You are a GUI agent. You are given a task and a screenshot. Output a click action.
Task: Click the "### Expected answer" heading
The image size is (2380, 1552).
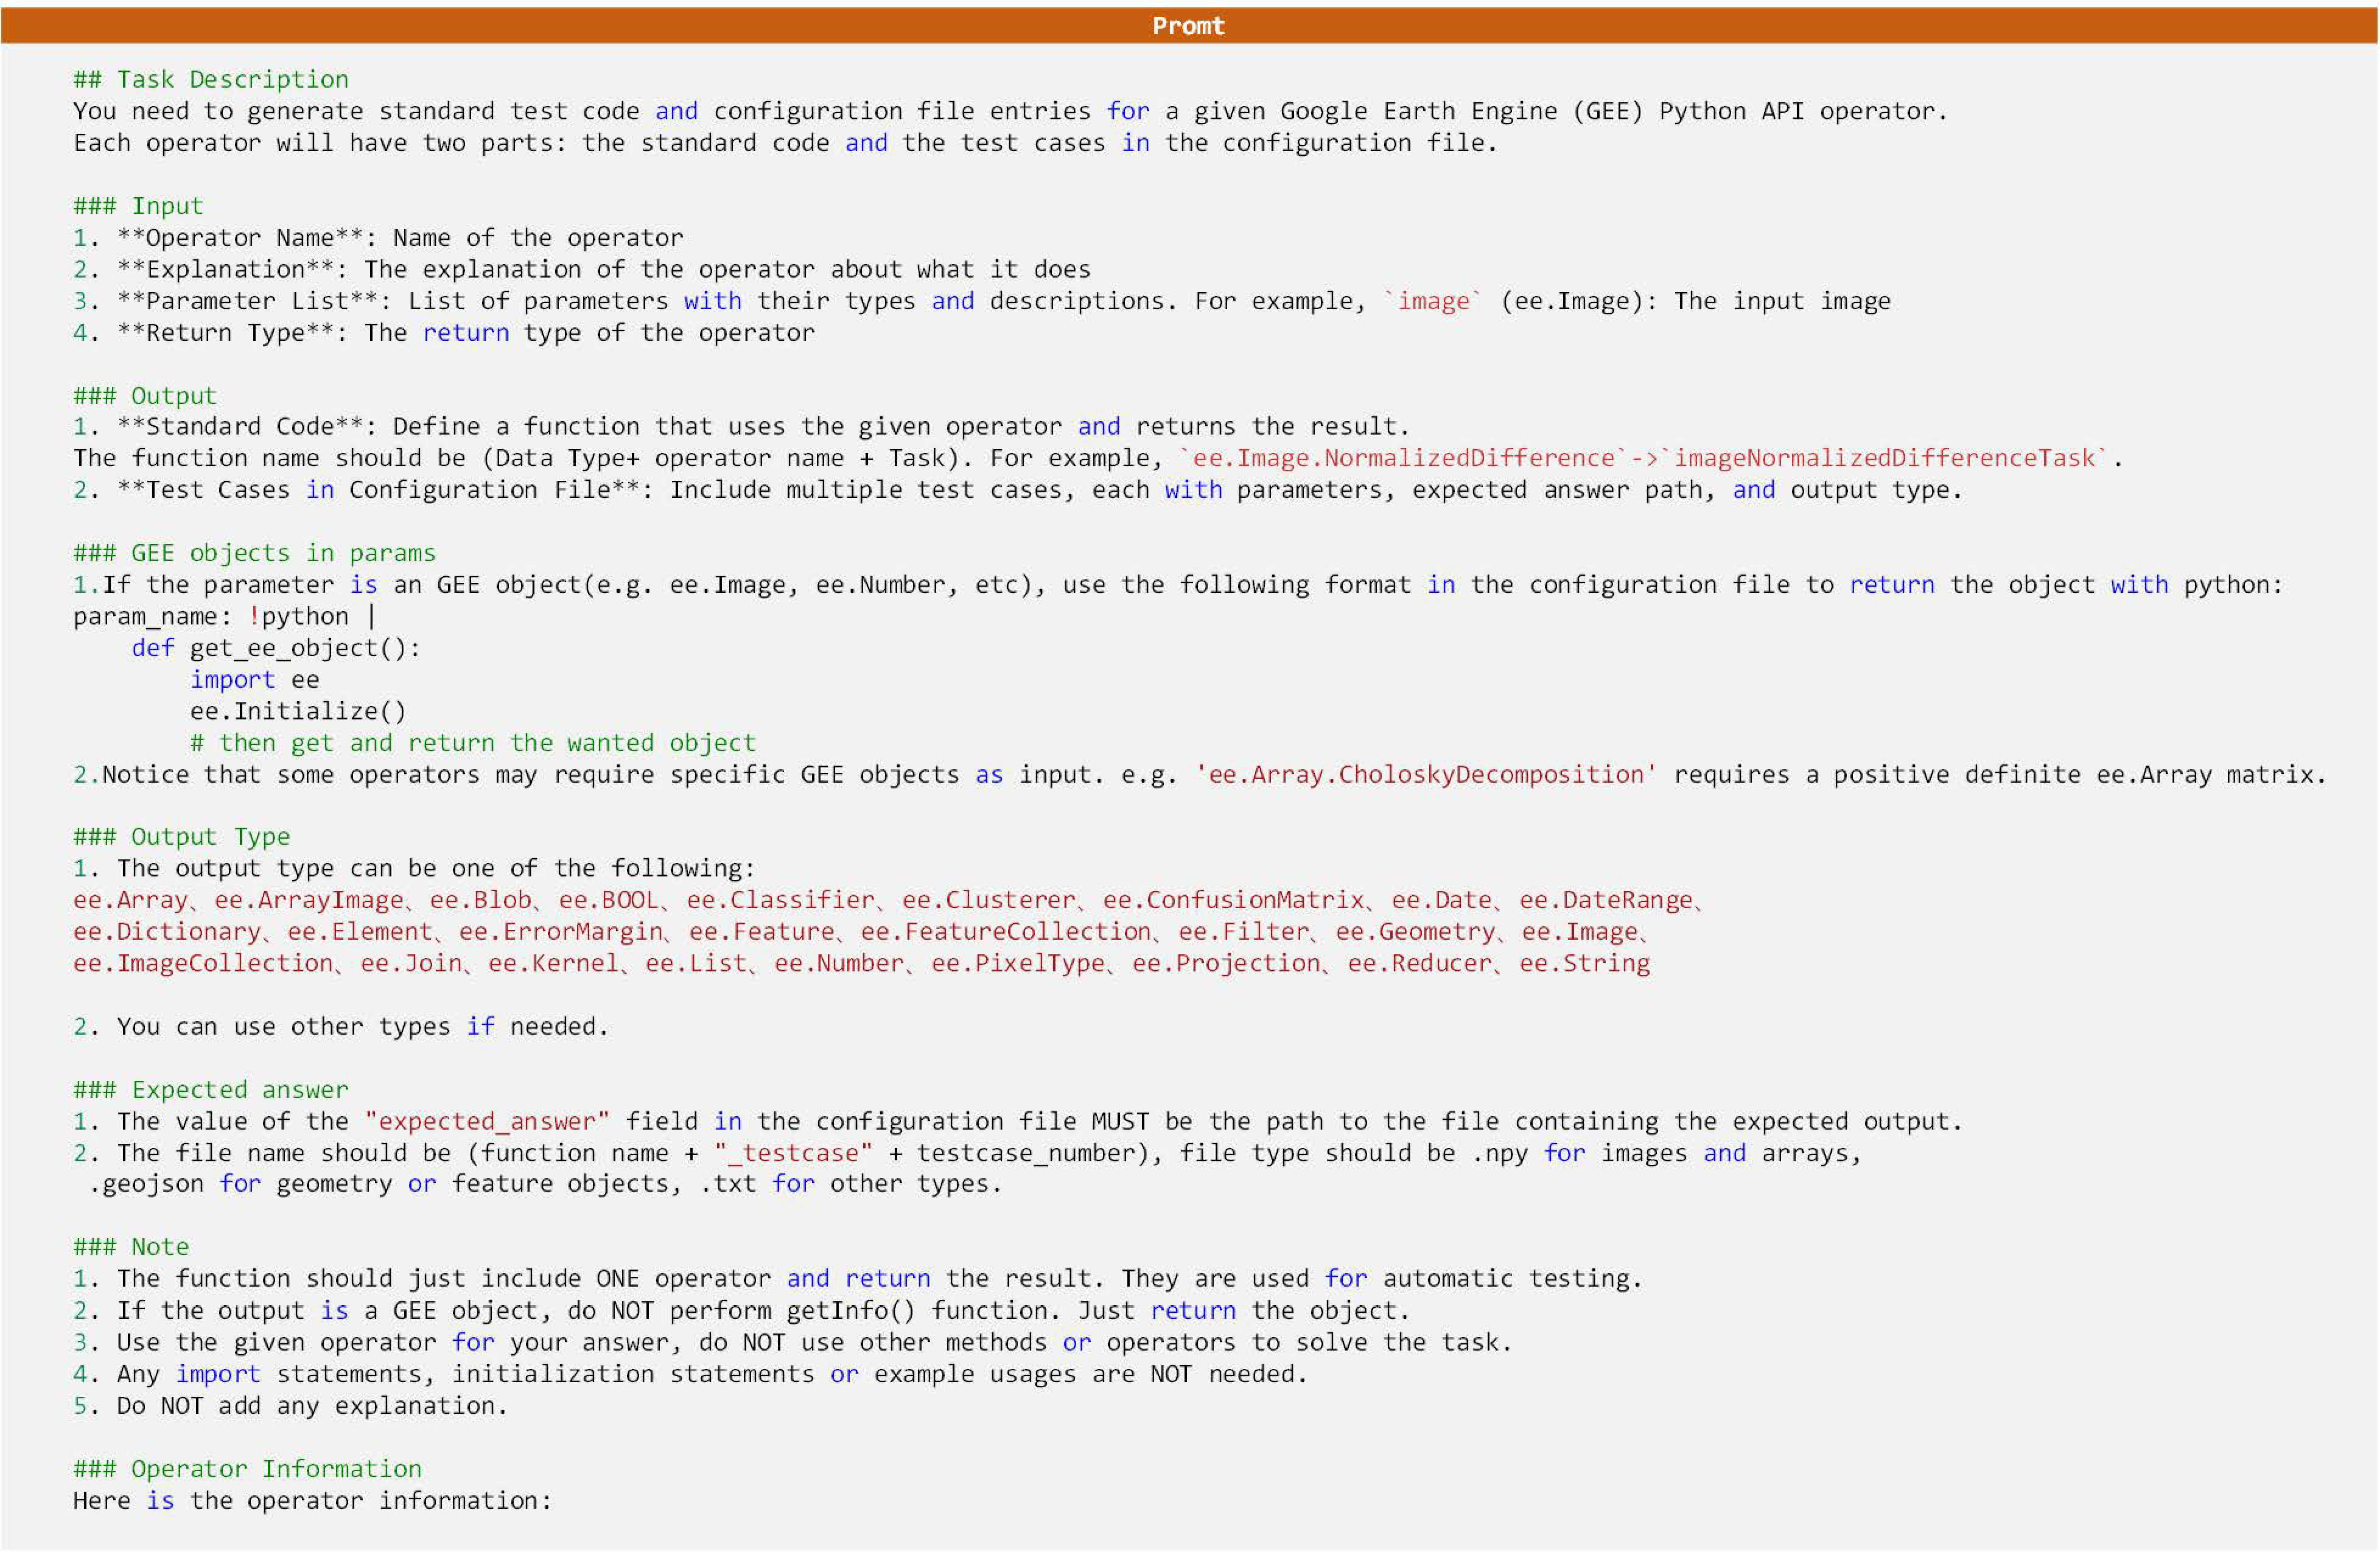(x=210, y=1090)
